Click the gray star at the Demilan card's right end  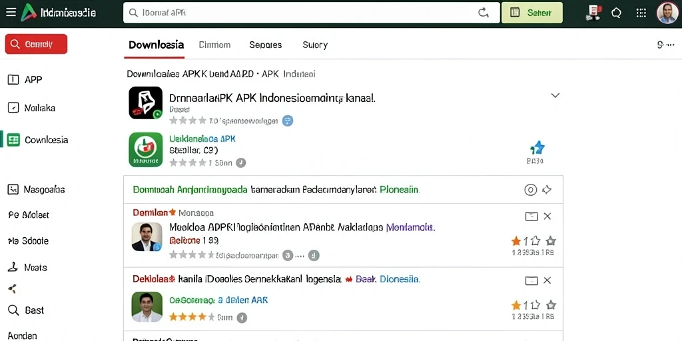click(x=551, y=241)
